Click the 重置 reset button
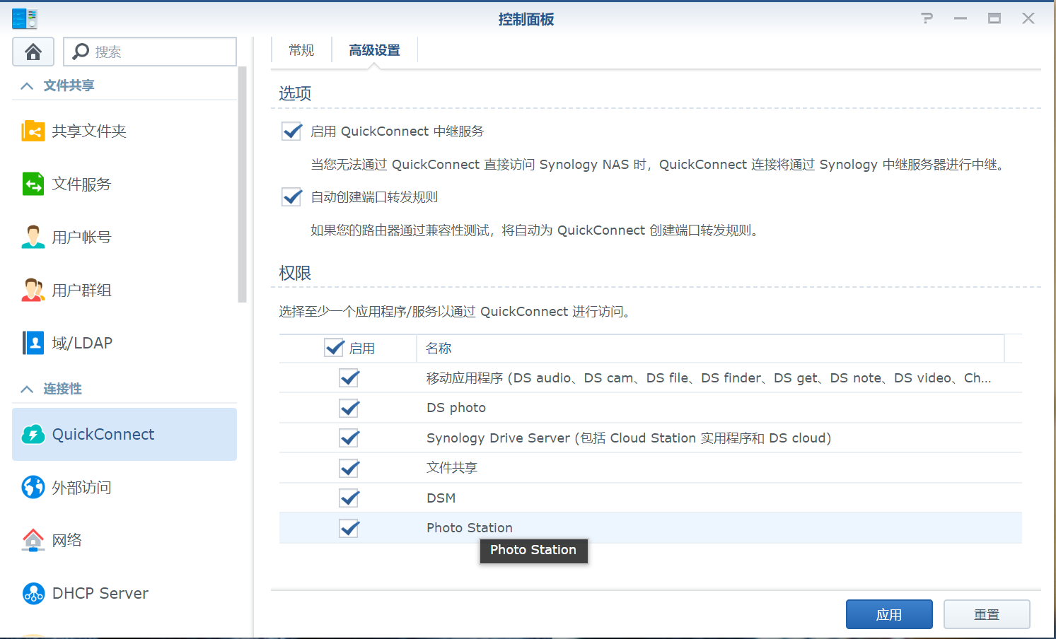Screen dimensions: 1056x639 [x=987, y=614]
